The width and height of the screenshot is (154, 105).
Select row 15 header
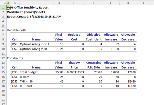tap(3, 72)
